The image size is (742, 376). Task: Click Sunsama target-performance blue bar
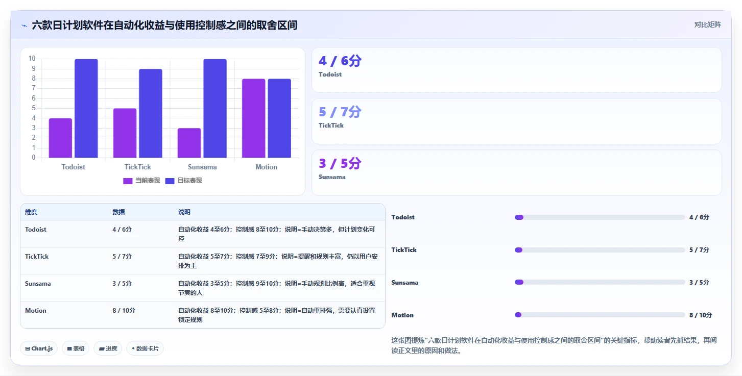tap(215, 109)
